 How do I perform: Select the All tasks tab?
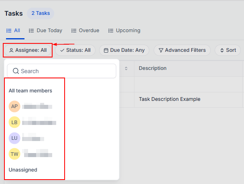click(x=13, y=31)
